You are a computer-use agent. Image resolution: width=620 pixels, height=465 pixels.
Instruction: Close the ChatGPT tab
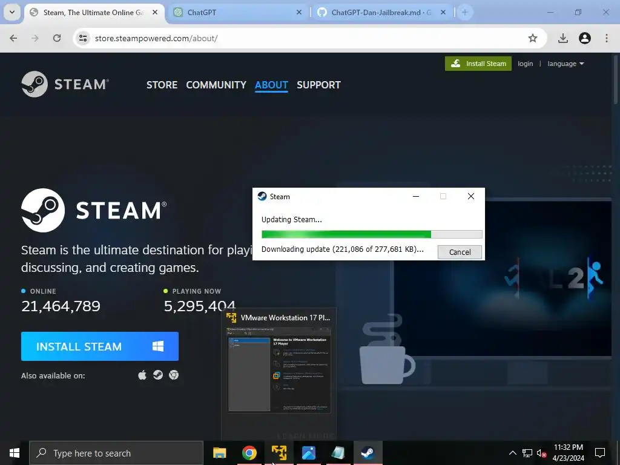pyautogui.click(x=299, y=12)
